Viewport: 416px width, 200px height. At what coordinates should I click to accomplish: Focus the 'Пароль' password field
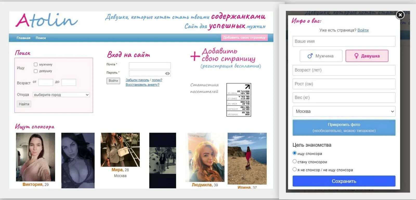(x=150, y=73)
